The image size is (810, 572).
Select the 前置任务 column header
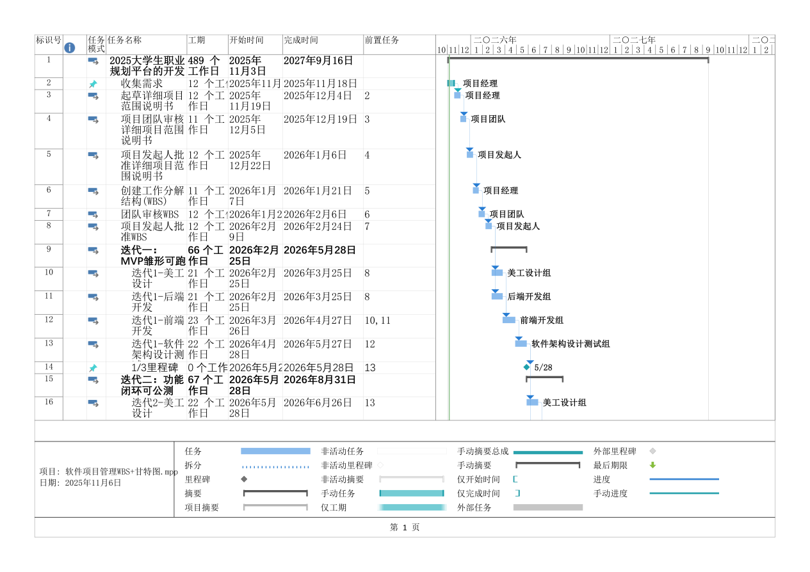(x=400, y=45)
